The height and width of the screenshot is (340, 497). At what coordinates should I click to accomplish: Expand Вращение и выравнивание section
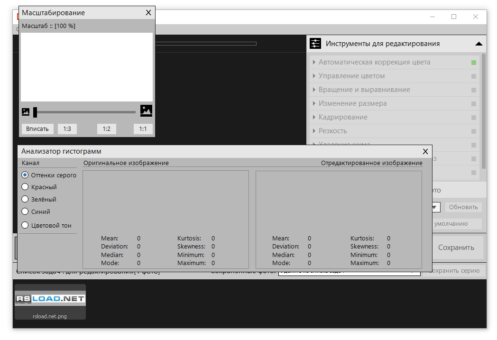pyautogui.click(x=314, y=90)
